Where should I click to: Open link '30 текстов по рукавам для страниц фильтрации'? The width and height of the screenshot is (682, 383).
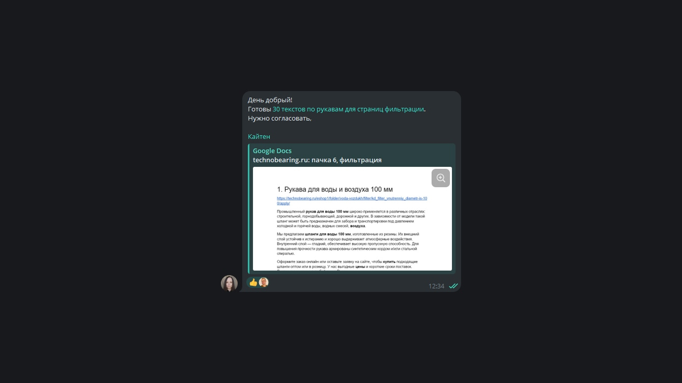(348, 109)
